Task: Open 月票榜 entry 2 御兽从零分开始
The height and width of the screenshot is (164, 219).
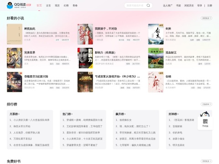Action: click(x=20, y=126)
